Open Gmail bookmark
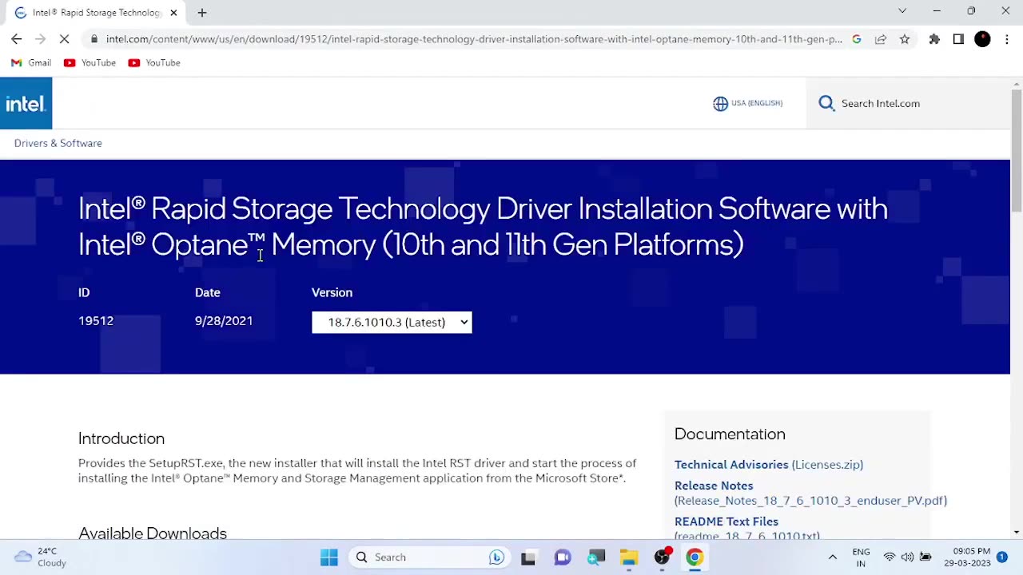 [31, 63]
